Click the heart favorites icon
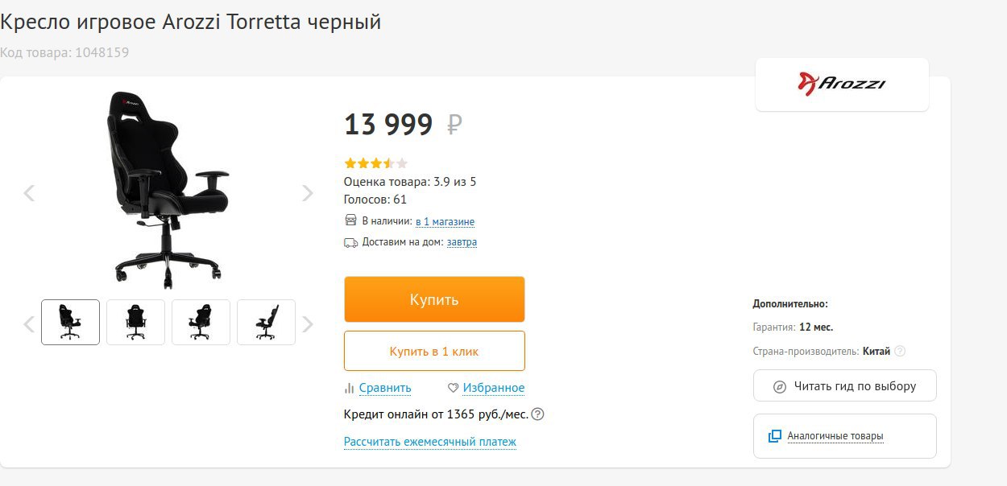1007x486 pixels. [x=454, y=389]
